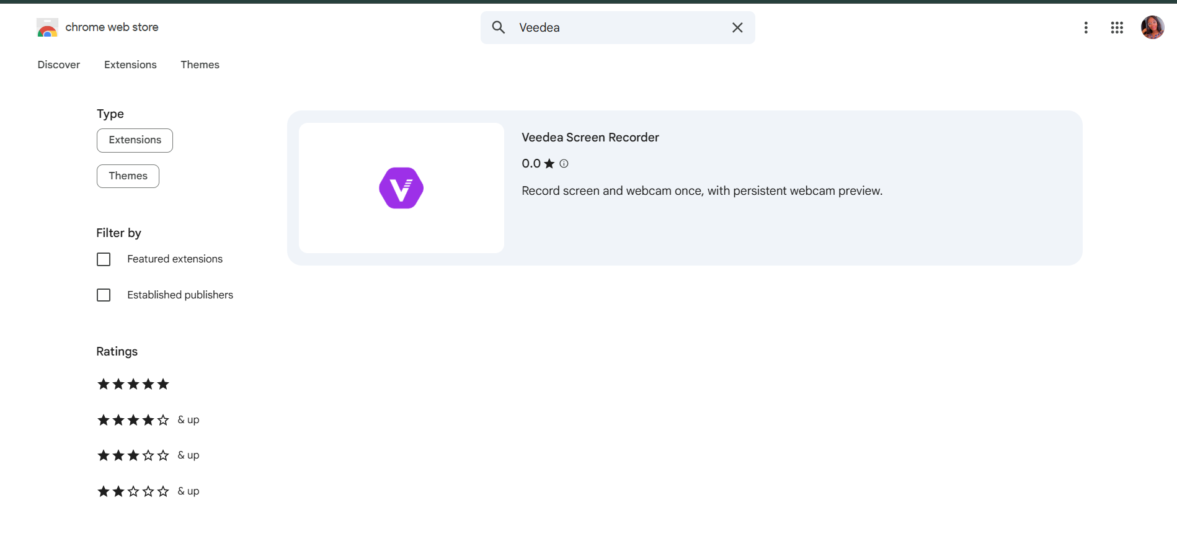1177x546 pixels.
Task: Go to the Extensions tab in top navigation
Action: coord(130,65)
